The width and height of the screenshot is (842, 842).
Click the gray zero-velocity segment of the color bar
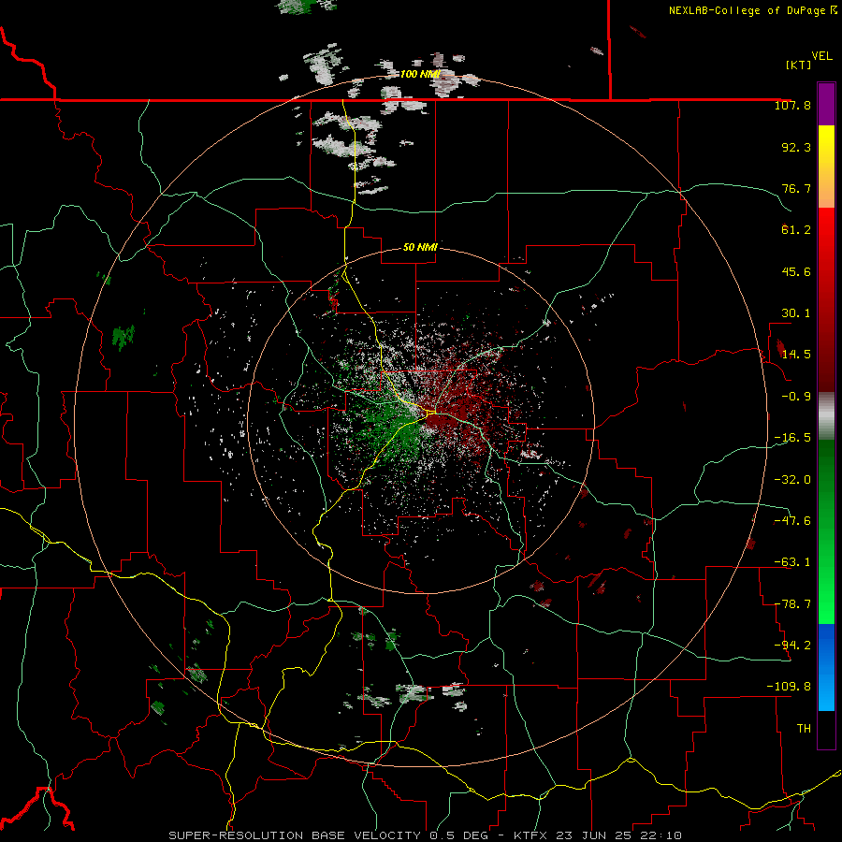[826, 416]
